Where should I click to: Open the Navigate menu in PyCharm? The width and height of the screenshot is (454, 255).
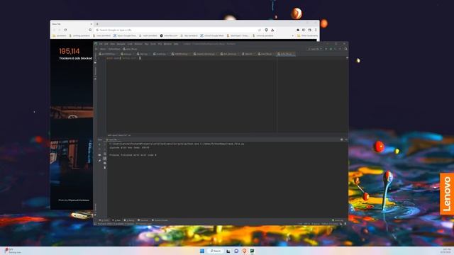[x=121, y=44]
